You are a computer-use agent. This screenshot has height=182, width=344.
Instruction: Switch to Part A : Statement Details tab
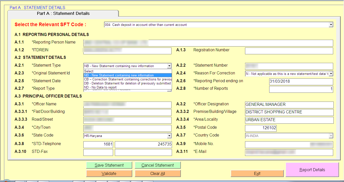63,14
